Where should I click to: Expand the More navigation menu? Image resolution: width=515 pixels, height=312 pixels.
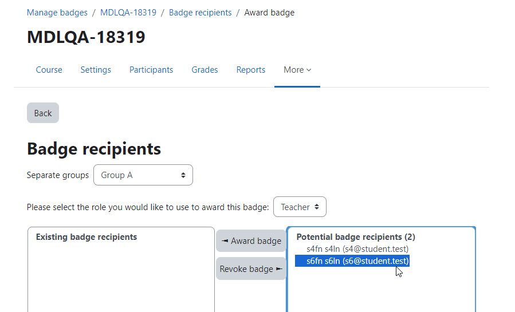tap(297, 70)
